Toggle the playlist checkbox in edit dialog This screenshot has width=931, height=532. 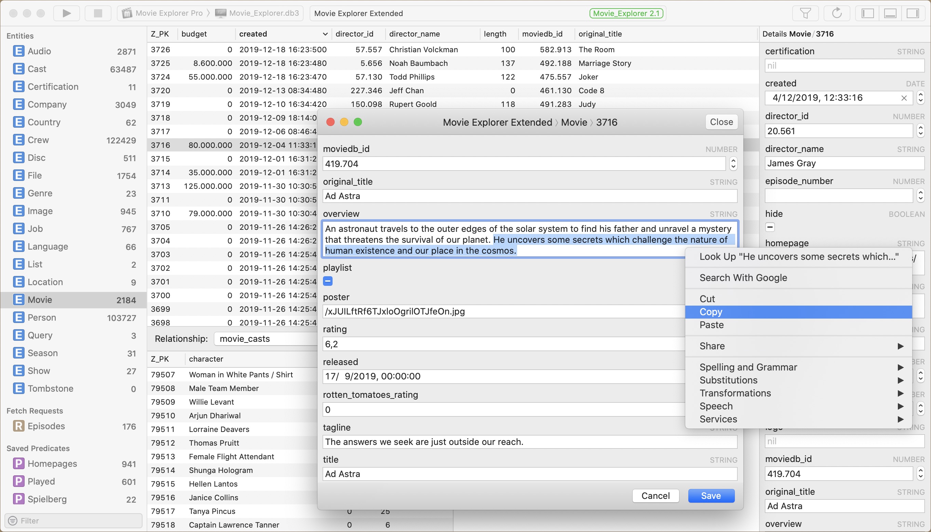pos(328,281)
